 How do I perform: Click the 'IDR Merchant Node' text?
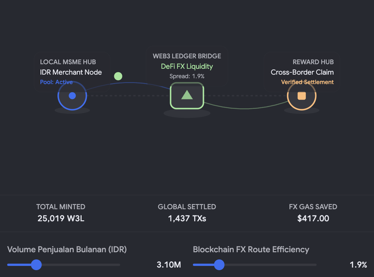point(71,72)
